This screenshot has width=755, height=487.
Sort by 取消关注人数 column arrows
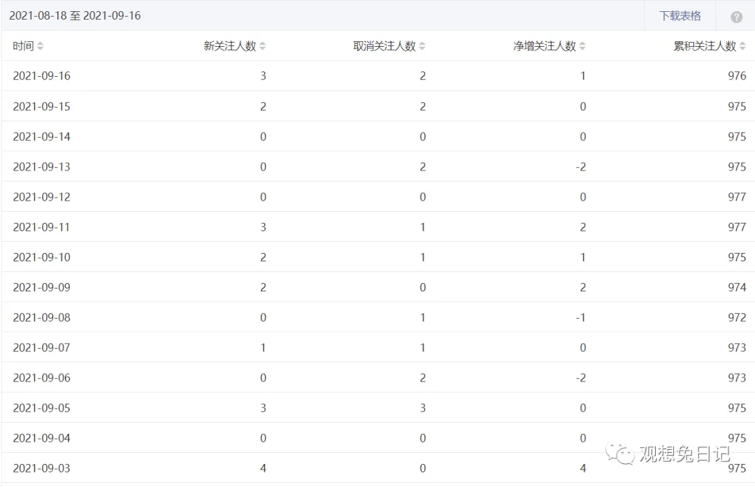click(422, 46)
